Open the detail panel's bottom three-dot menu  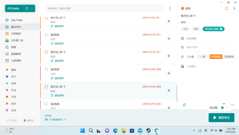[233, 105]
